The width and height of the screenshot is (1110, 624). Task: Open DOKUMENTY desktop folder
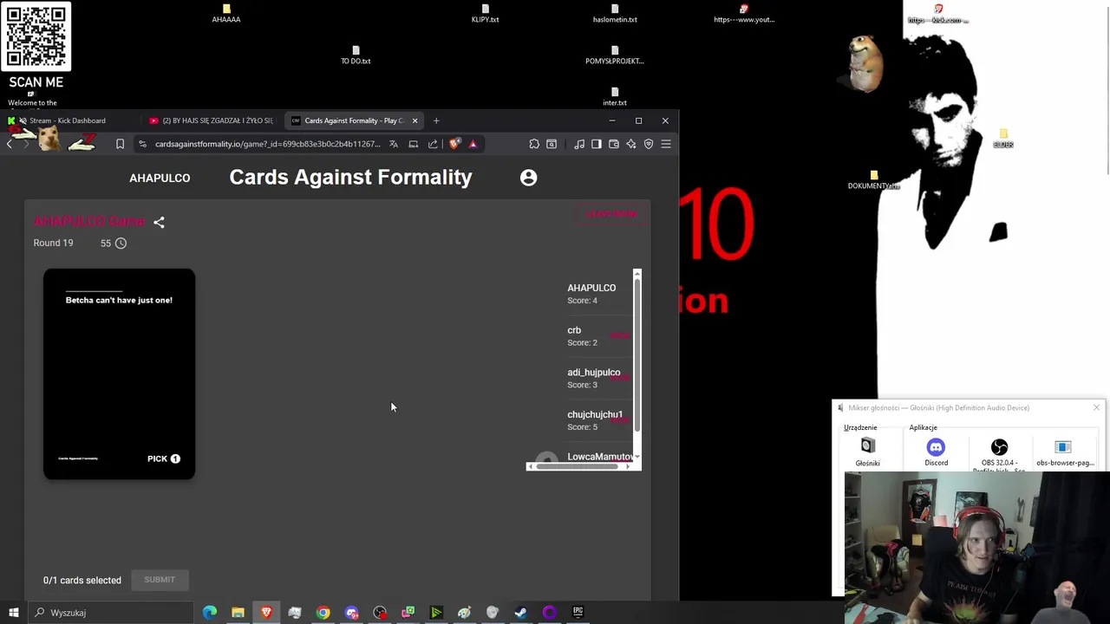click(x=873, y=180)
